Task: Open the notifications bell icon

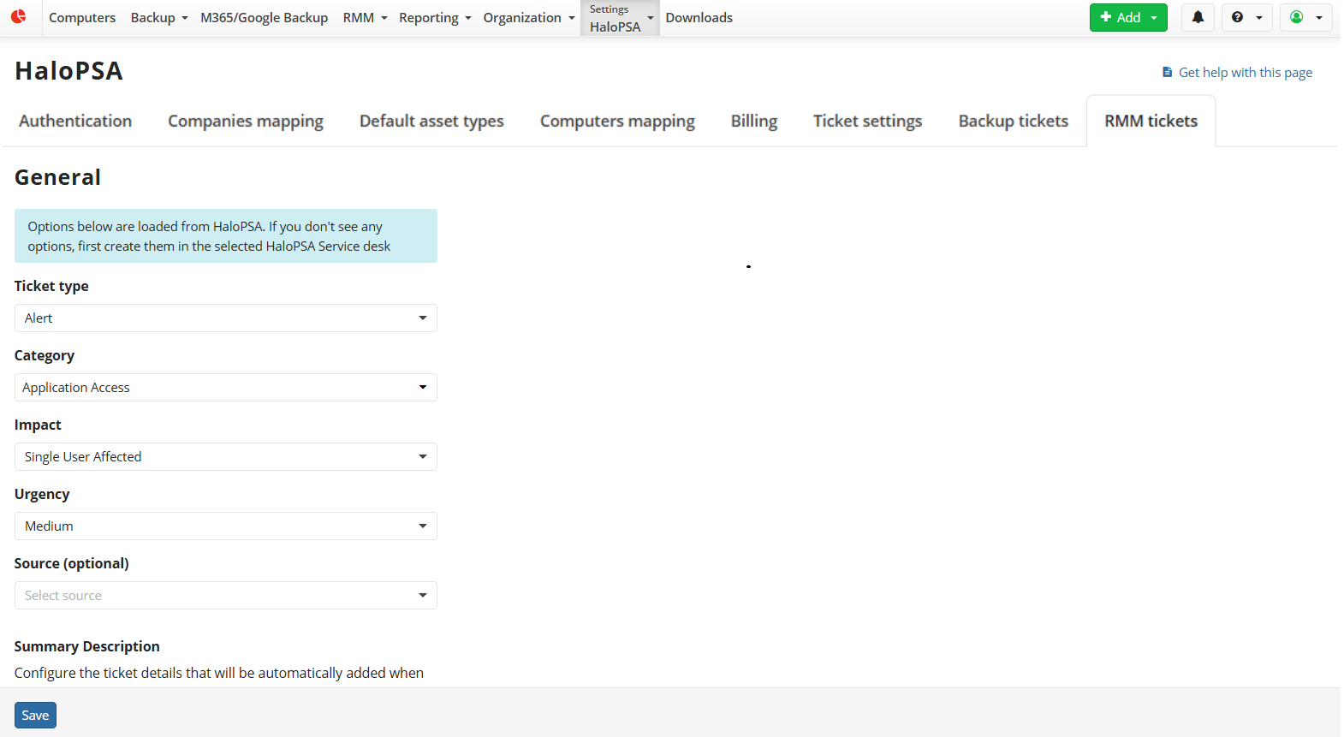Action: (x=1198, y=17)
